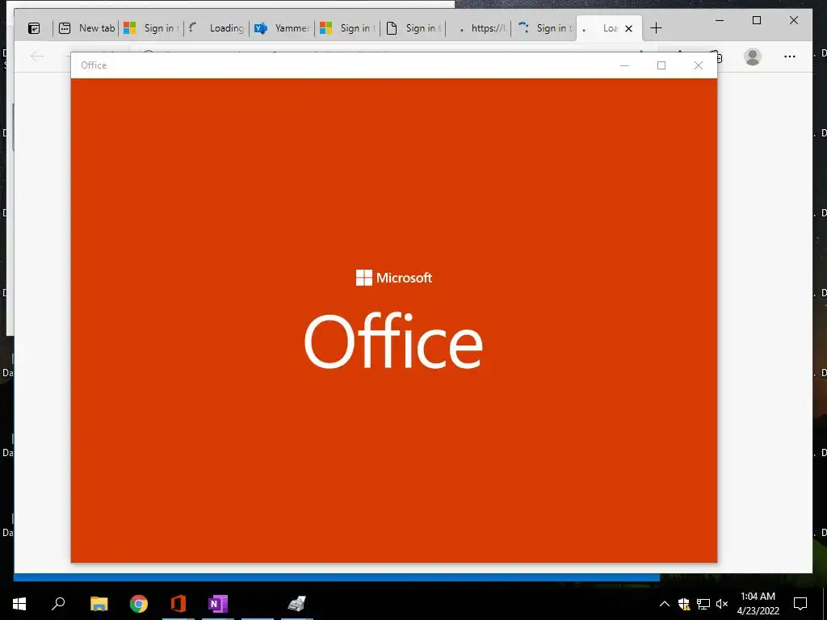
Task: Select the Sign in tab with spinner icon
Action: tap(544, 28)
